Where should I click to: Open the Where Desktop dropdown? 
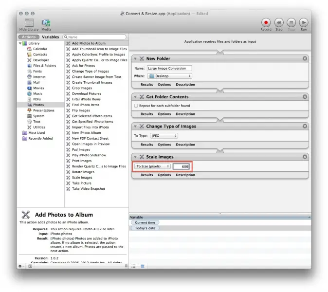point(170,76)
